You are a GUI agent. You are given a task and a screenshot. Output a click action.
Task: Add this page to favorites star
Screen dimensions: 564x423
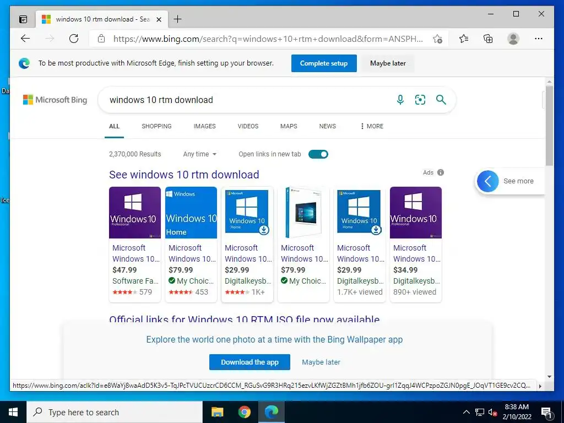437,39
